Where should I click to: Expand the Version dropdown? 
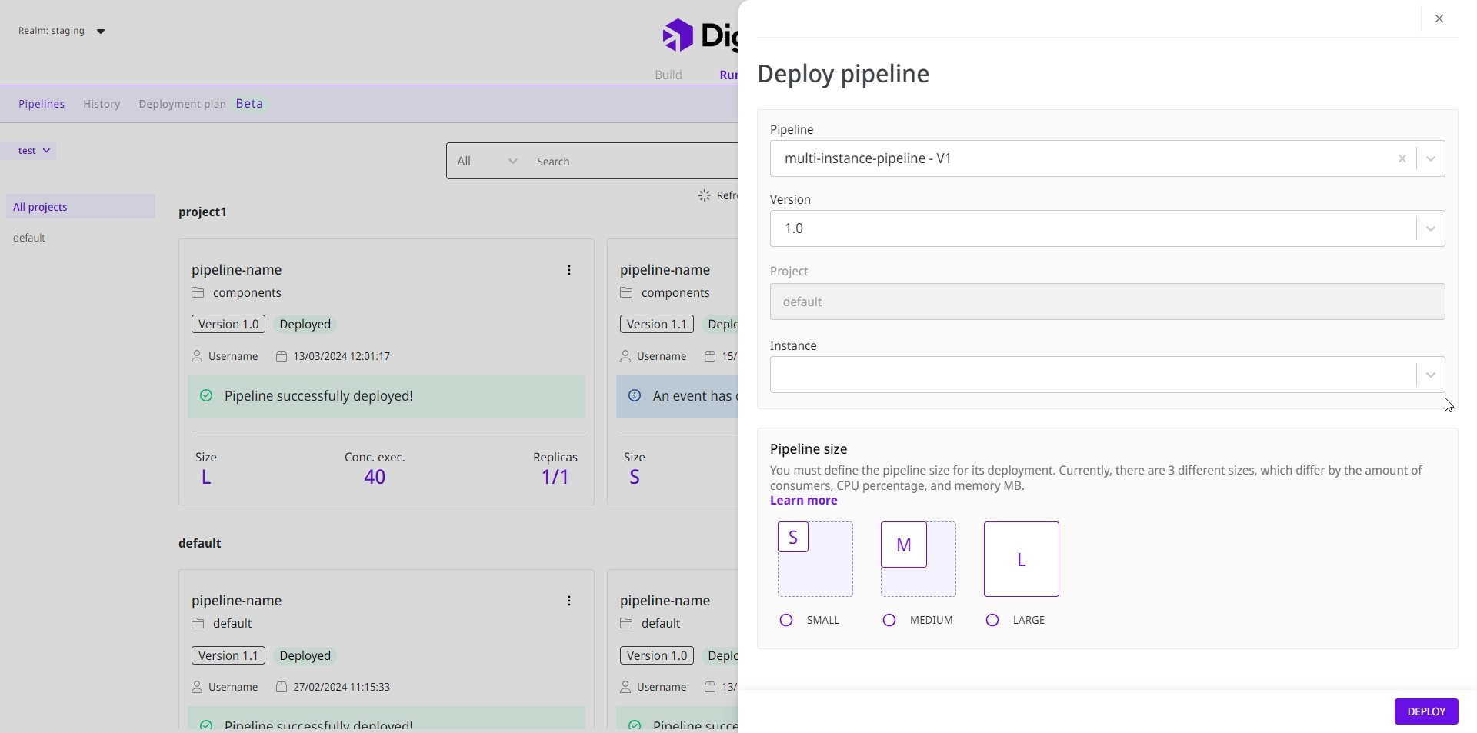(x=1430, y=228)
